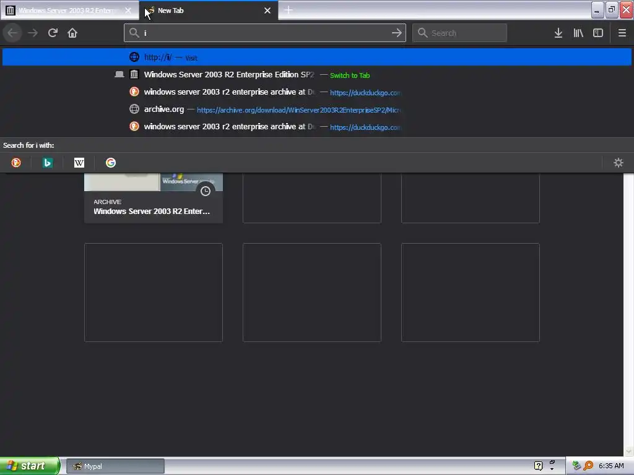The width and height of the screenshot is (634, 475).
Task: Close the Windows Server 2003 R2 tab
Action: tap(128, 11)
